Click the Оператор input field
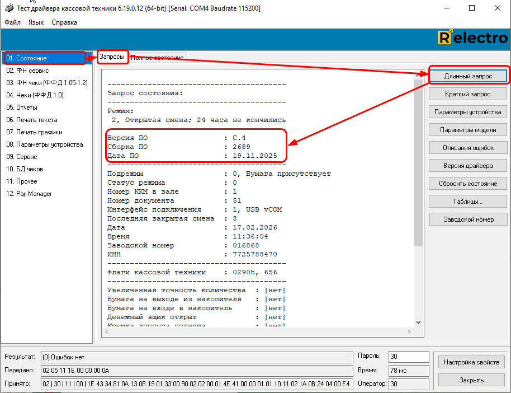The image size is (511, 393). pos(408,384)
